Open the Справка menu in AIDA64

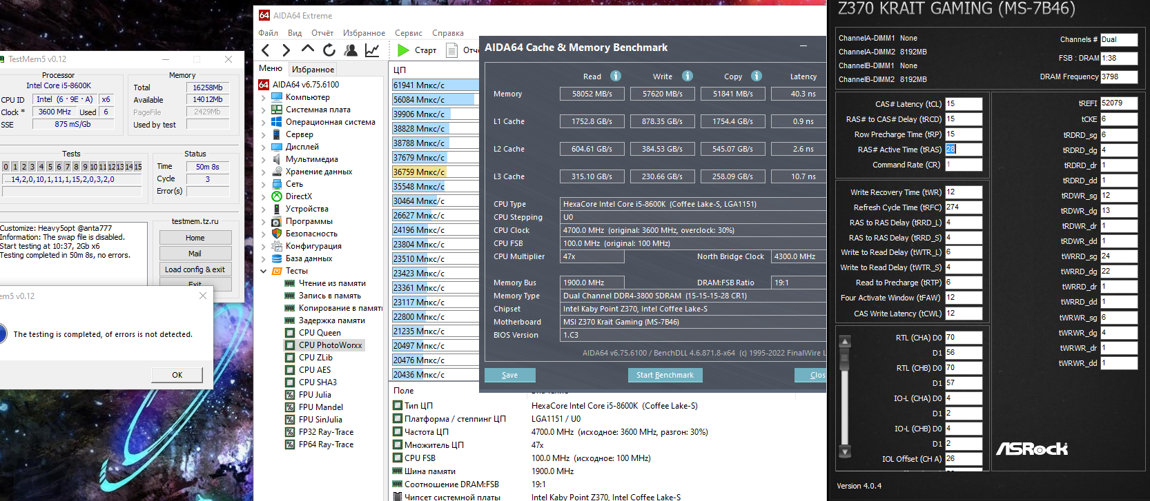448,33
